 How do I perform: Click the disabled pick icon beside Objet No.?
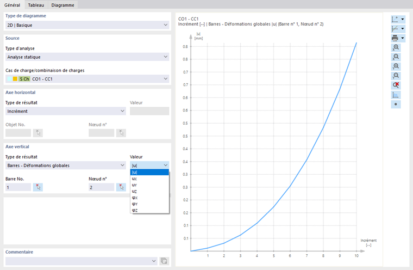[38, 133]
